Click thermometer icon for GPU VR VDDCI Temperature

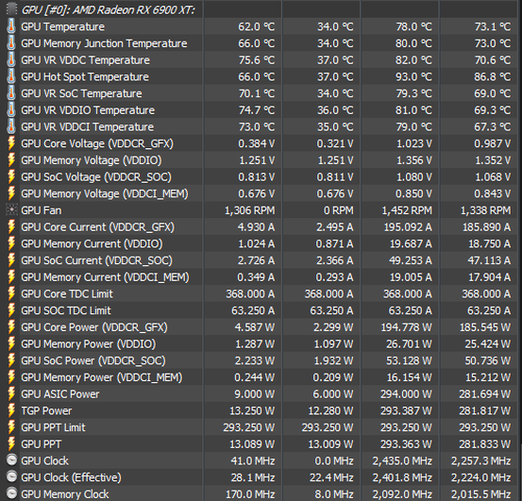pyautogui.click(x=11, y=126)
